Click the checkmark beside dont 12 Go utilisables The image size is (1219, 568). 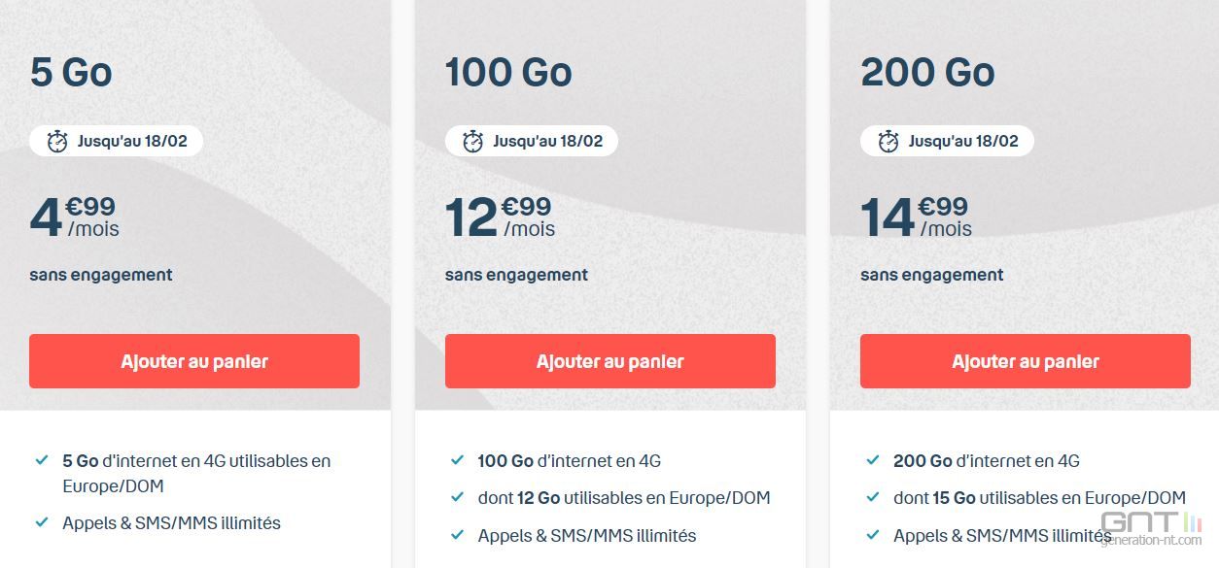pyautogui.click(x=456, y=497)
